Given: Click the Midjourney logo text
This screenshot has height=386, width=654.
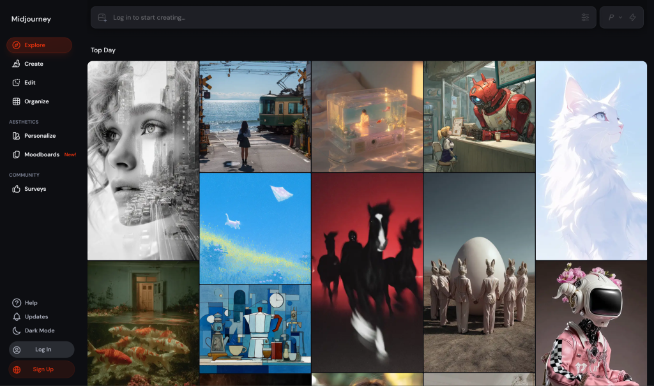Looking at the screenshot, I should tap(31, 19).
